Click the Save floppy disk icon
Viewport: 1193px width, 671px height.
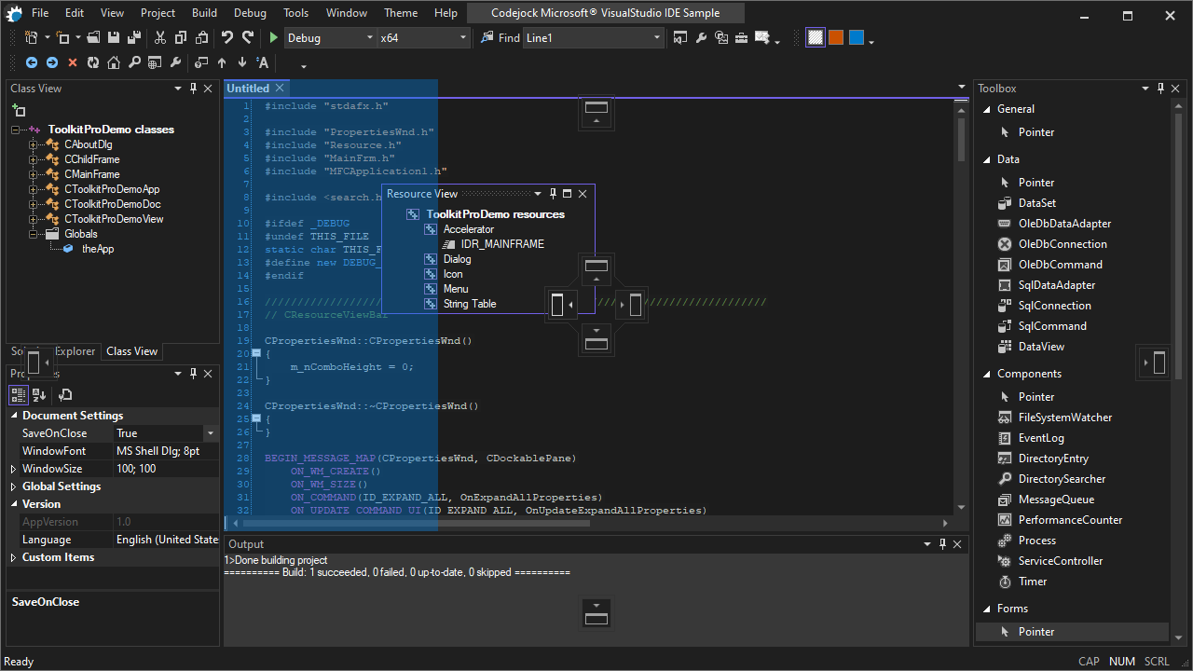[x=114, y=38]
